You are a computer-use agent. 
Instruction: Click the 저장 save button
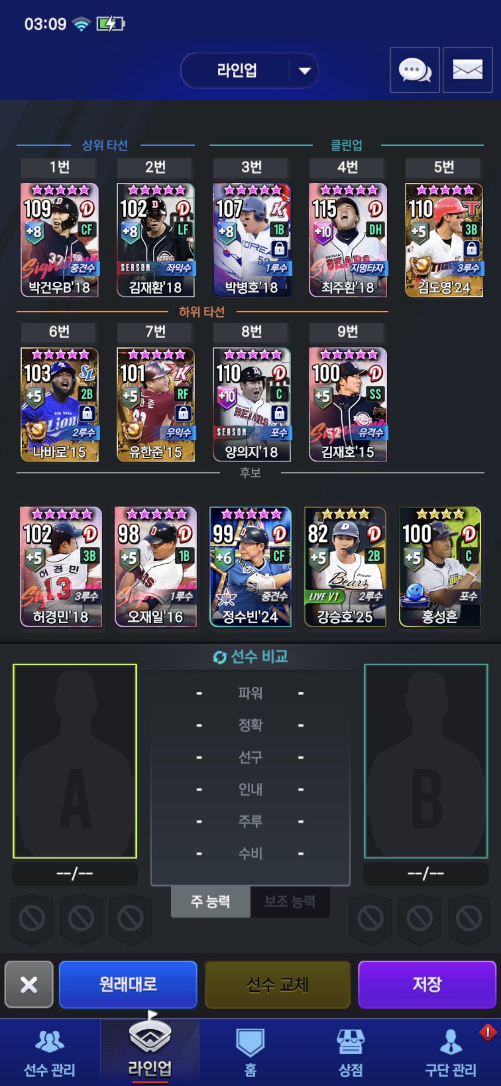(x=427, y=984)
